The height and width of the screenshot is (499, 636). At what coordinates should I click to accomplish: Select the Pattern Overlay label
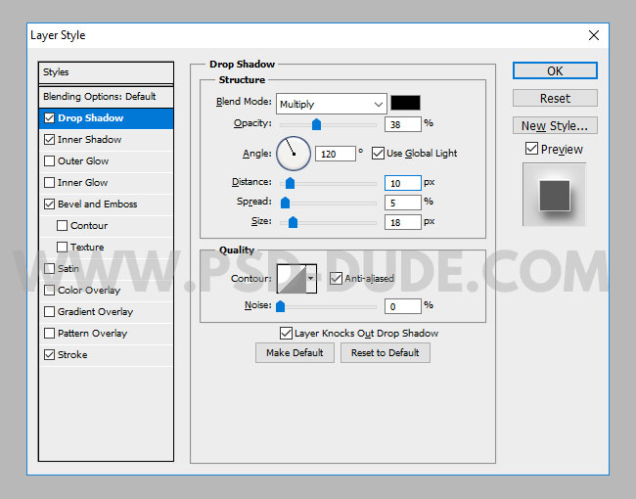point(93,333)
